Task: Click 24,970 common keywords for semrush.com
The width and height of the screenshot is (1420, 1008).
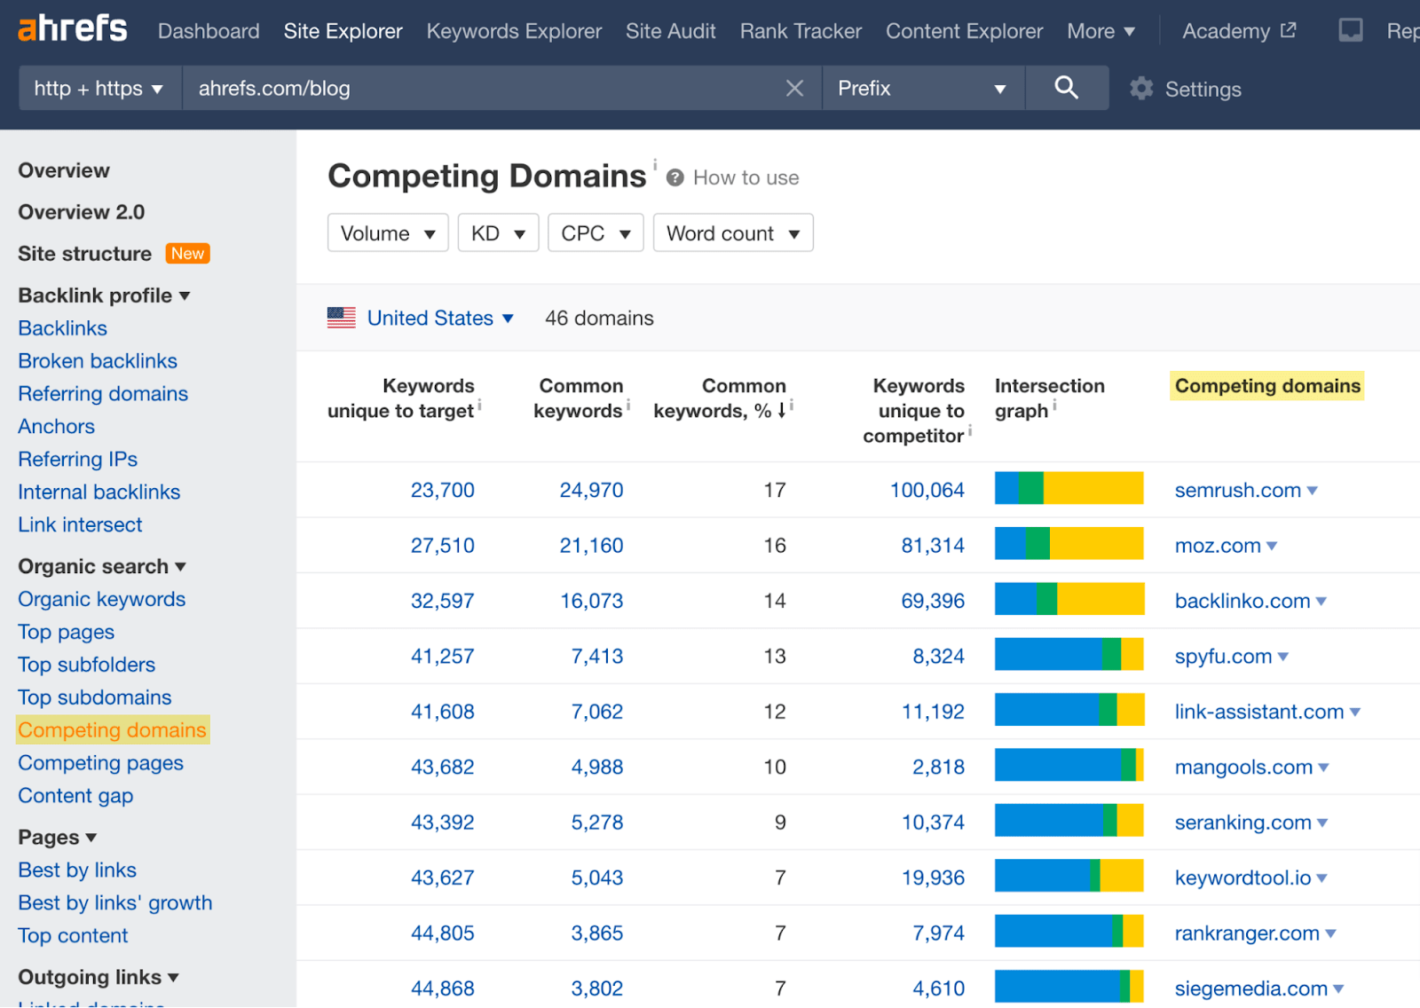Action: click(591, 490)
